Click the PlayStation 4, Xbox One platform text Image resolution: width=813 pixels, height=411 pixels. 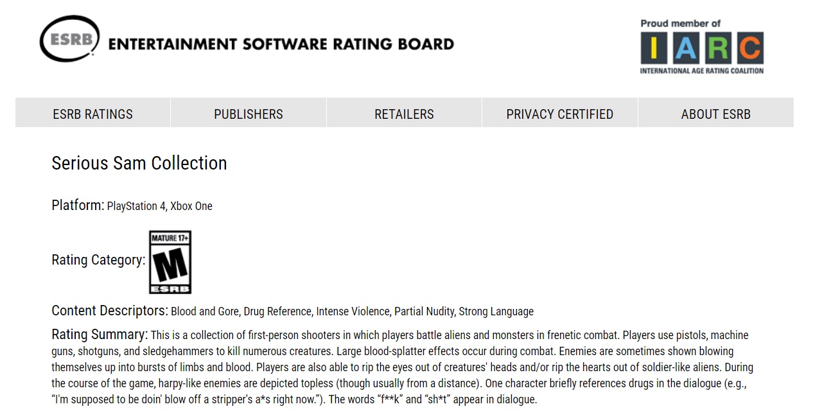pyautogui.click(x=159, y=206)
